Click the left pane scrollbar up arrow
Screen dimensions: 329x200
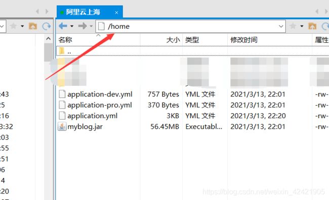tap(48, 38)
